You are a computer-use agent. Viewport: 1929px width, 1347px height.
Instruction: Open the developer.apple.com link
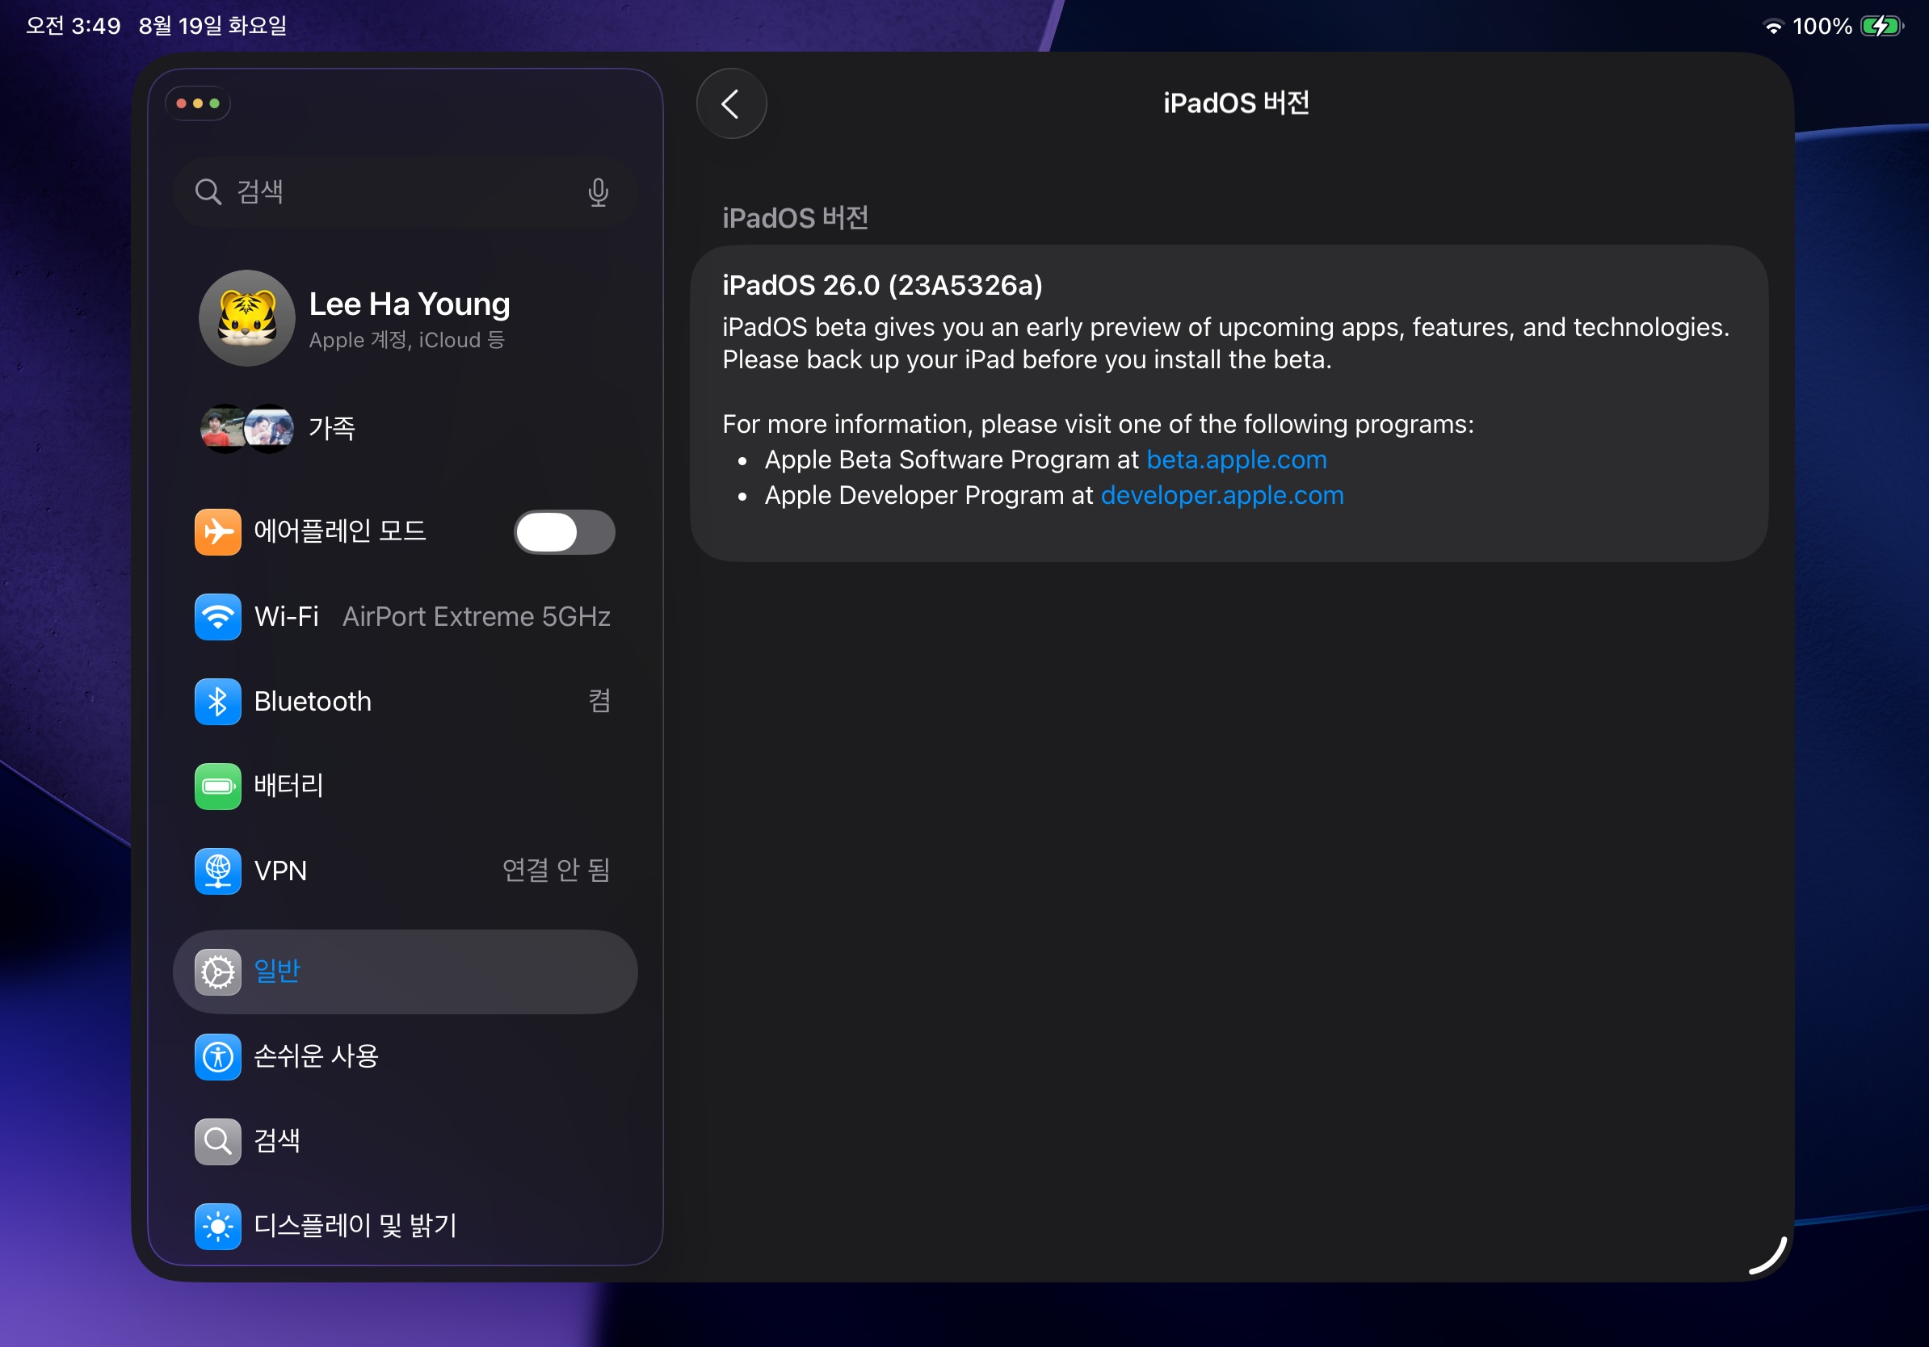pyautogui.click(x=1222, y=495)
